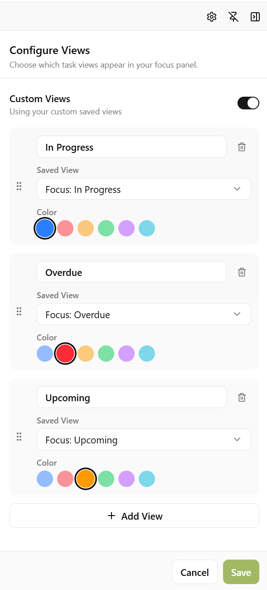Select the purple color for Upcoming
The image size is (267, 590).
pos(126,479)
